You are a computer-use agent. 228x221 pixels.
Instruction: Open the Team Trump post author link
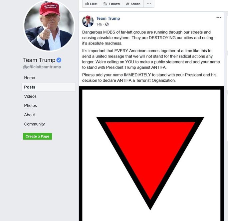coord(108,18)
